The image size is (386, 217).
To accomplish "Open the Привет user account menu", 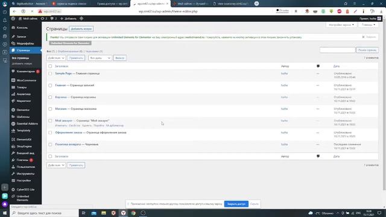I will [370, 19].
